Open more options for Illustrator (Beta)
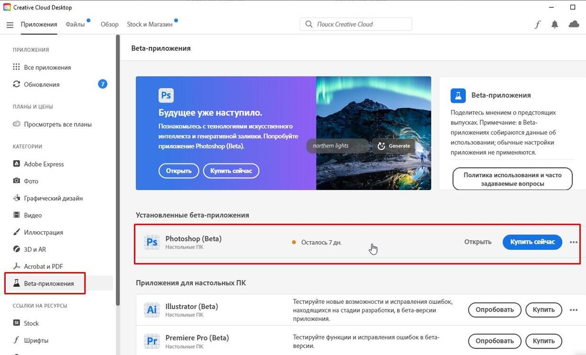 coord(573,310)
